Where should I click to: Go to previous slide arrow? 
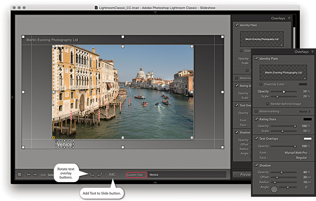[29, 174]
